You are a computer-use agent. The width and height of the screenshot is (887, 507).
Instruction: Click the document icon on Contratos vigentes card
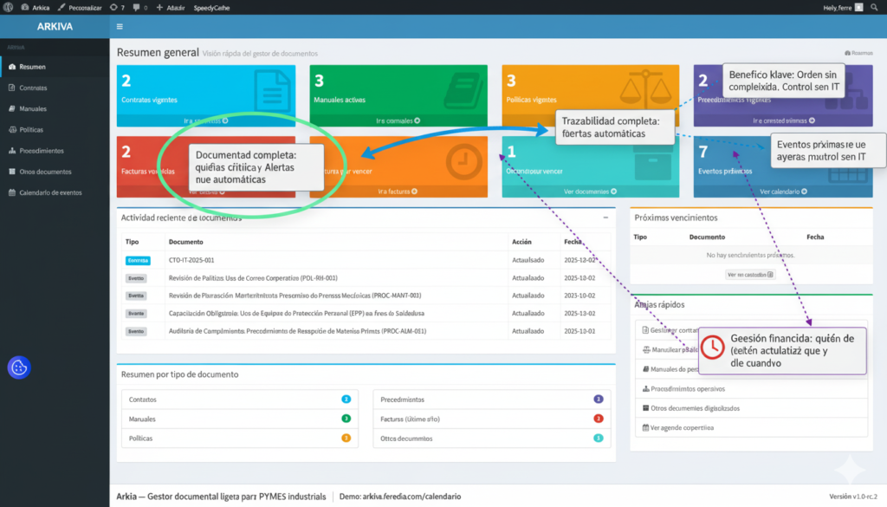[x=272, y=90]
